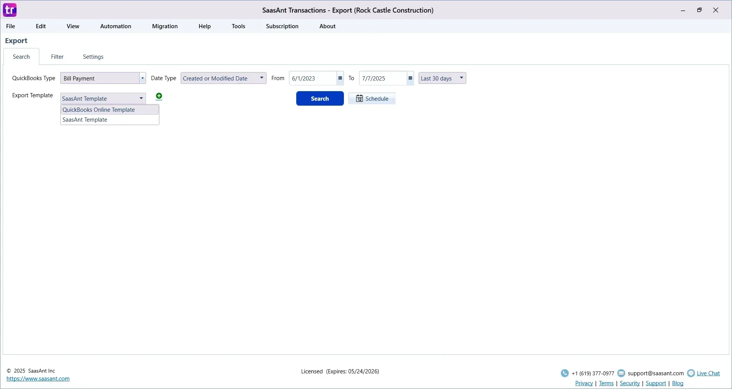Click the SaasAnt Transactions app logo
The image size is (732, 389).
click(10, 10)
